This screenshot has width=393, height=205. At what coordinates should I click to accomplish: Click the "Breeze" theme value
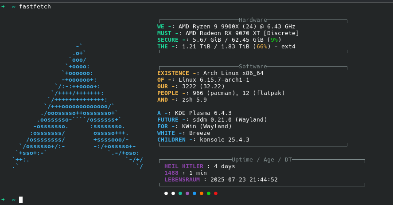point(200,133)
